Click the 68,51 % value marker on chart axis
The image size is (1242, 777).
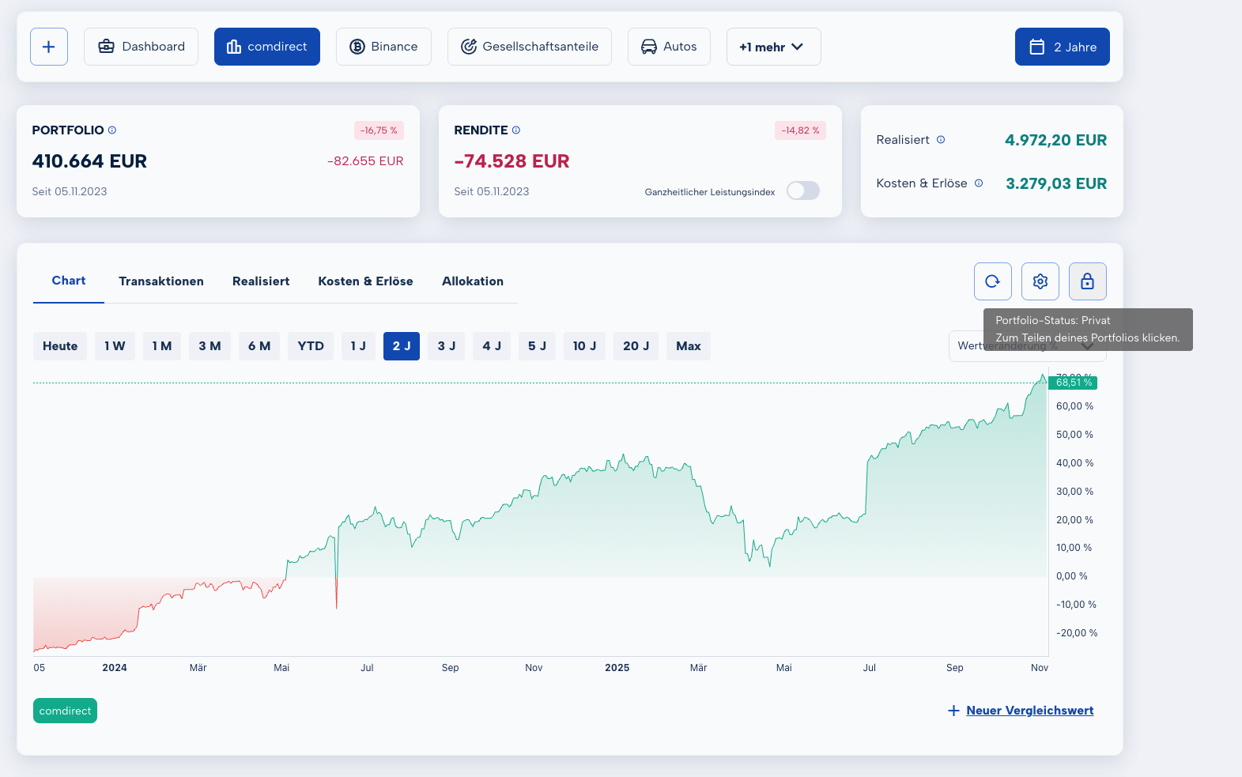point(1073,383)
